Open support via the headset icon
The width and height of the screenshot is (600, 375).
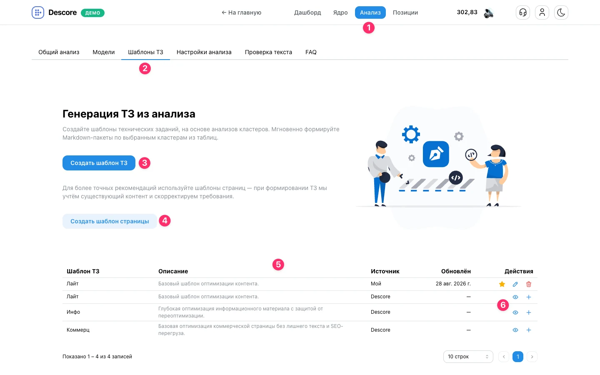click(x=523, y=12)
